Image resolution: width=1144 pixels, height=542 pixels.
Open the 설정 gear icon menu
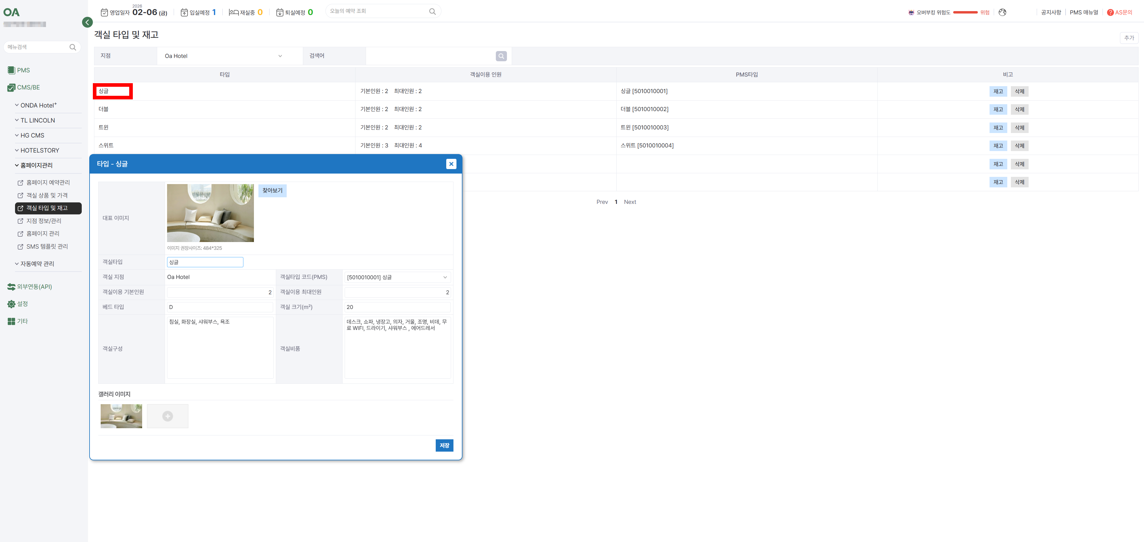[11, 304]
